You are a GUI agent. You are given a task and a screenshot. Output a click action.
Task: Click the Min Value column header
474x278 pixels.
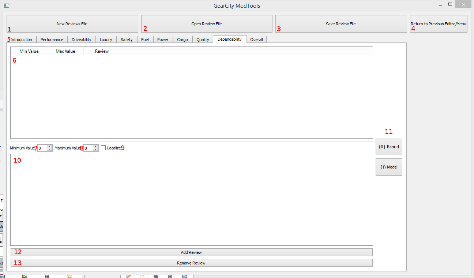pyautogui.click(x=29, y=51)
